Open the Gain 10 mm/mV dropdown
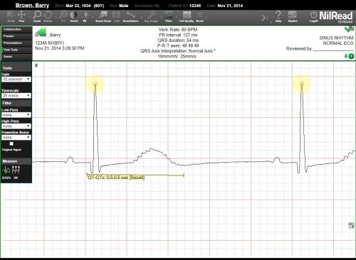The image size is (356, 260). coord(16,80)
